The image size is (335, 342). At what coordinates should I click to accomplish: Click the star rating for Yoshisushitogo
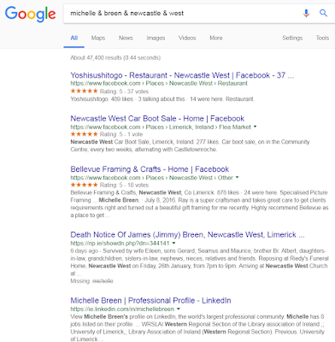tap(84, 91)
